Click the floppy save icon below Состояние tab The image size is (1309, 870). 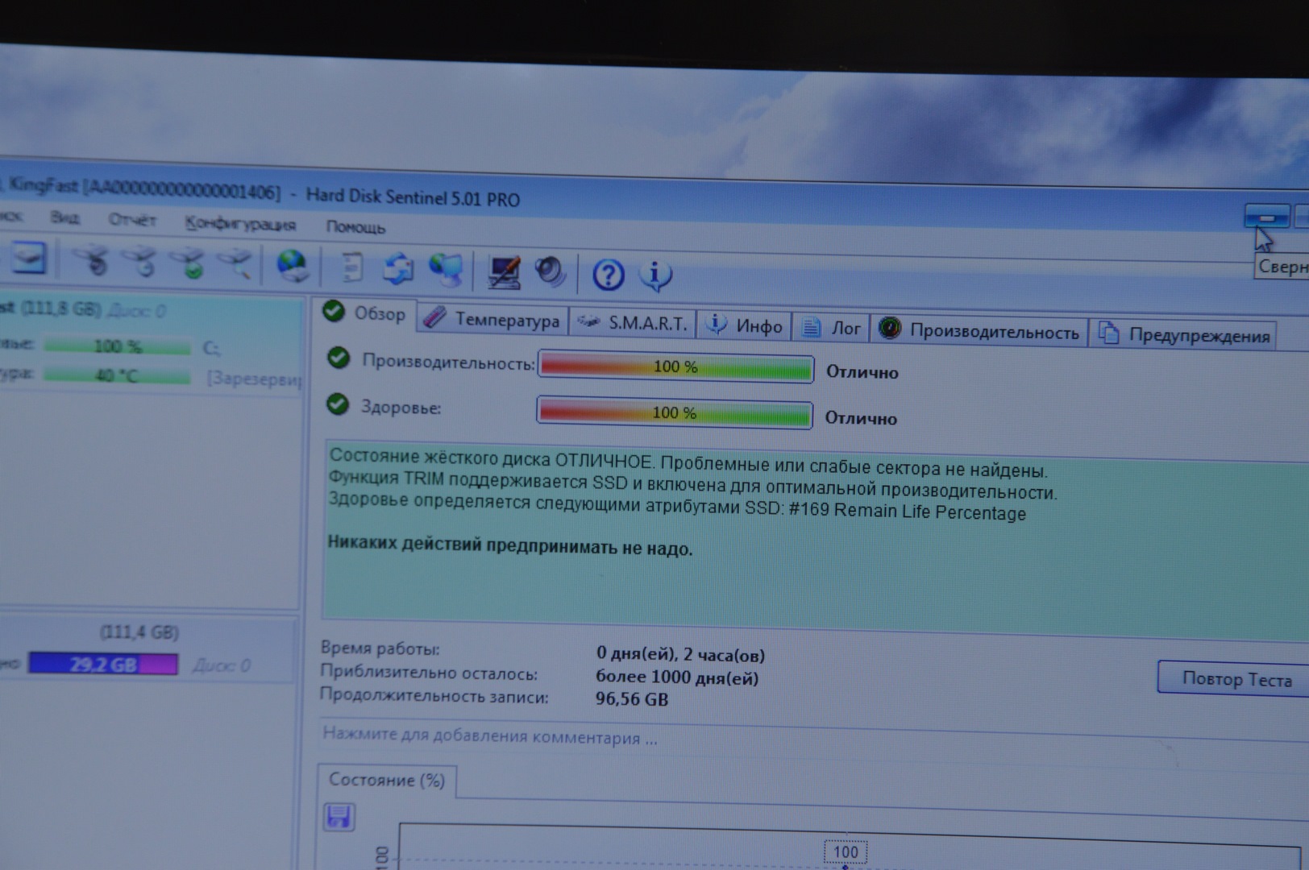(x=339, y=817)
